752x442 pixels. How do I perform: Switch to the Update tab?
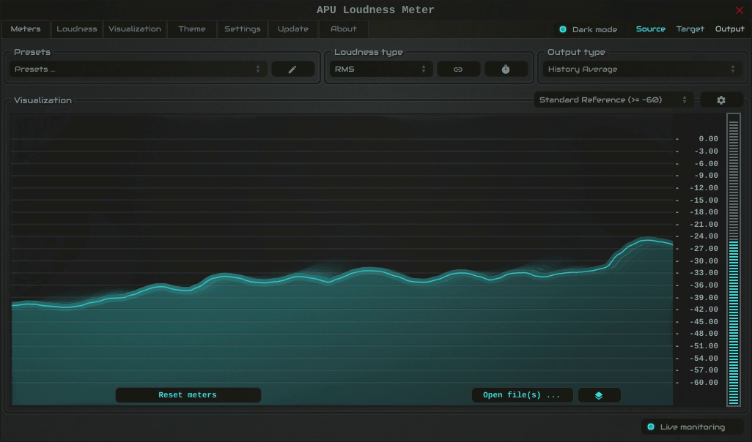293,29
